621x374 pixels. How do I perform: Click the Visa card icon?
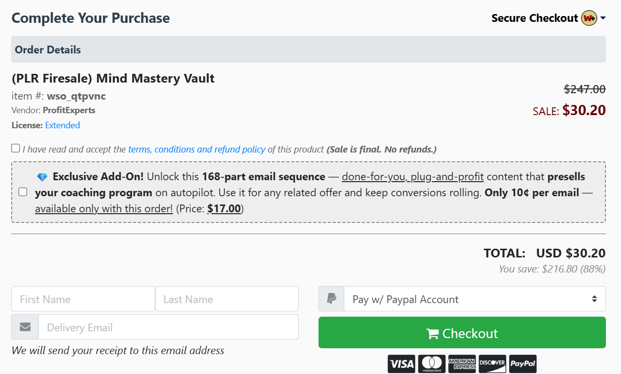[401, 363]
